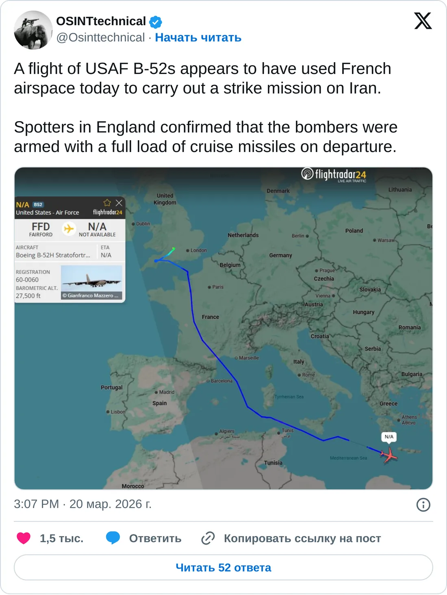Follow via the Начать читать link
Image resolution: width=447 pixels, height=595 pixels.
(x=198, y=37)
